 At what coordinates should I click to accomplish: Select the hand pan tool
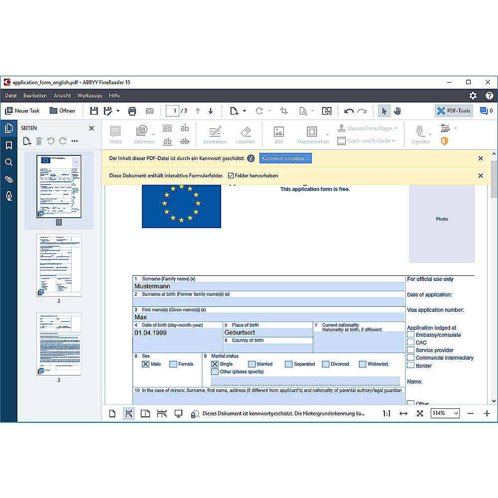[397, 111]
